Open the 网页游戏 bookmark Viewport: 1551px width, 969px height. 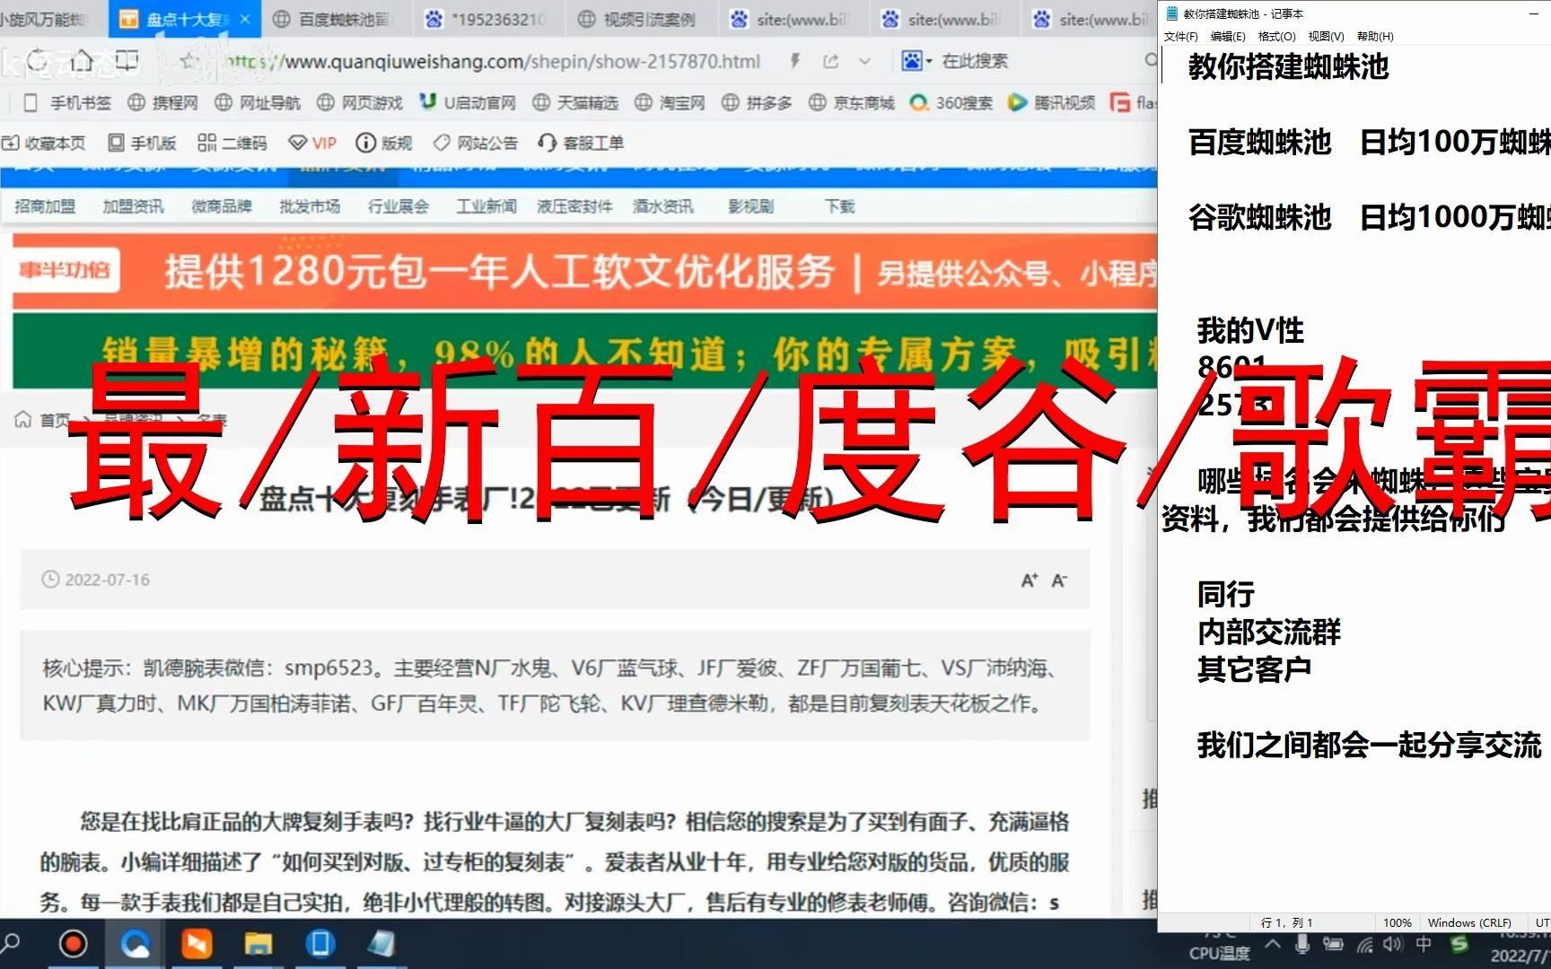coord(360,103)
